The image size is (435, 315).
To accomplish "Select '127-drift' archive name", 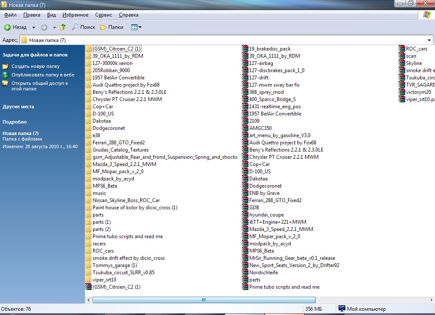I will 259,78.
